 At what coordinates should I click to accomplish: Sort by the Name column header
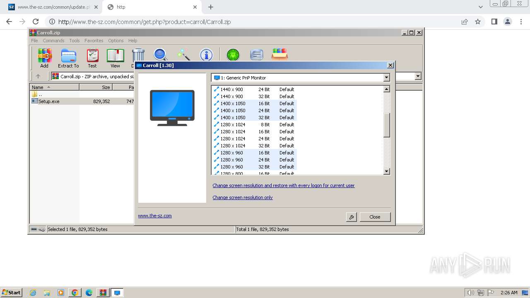[x=54, y=87]
